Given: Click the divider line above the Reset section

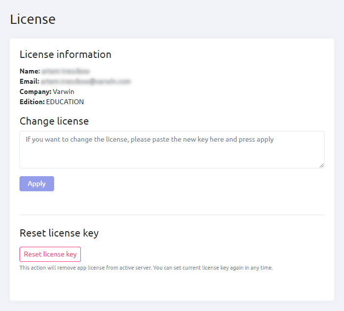Looking at the screenshot, I should point(172,215).
